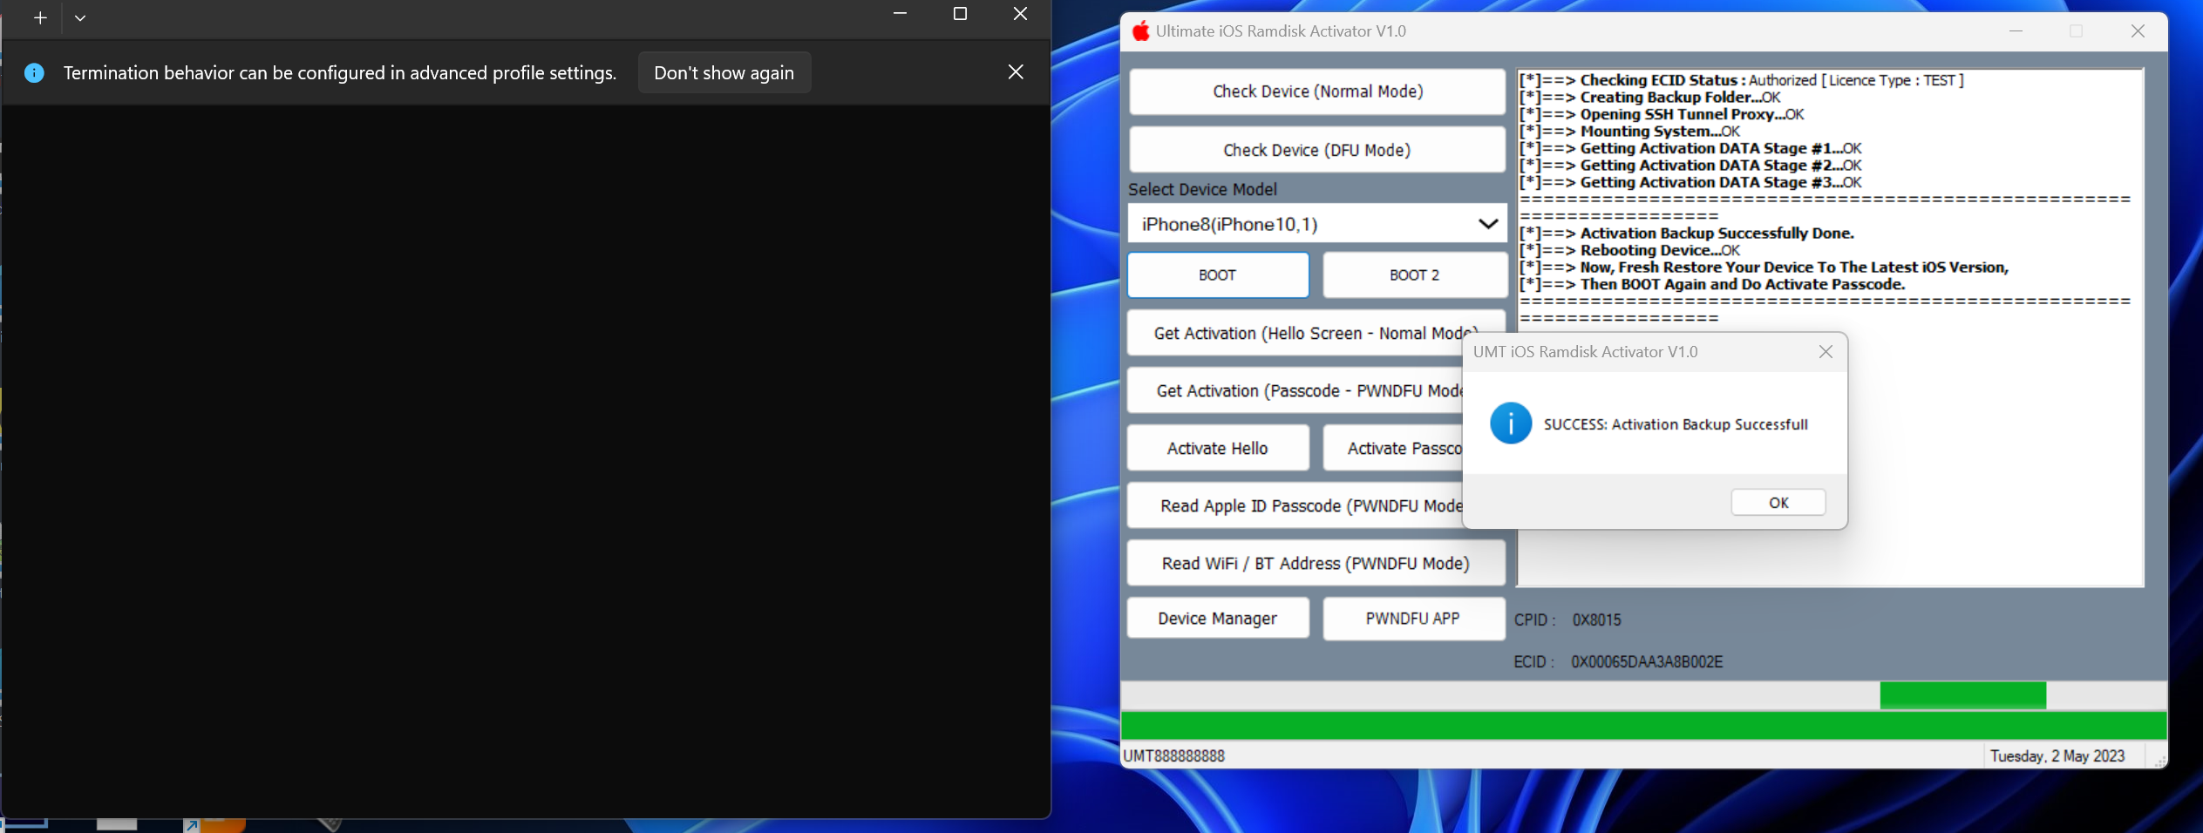Image resolution: width=2203 pixels, height=833 pixels.
Task: Click Don't show again button
Action: point(724,73)
